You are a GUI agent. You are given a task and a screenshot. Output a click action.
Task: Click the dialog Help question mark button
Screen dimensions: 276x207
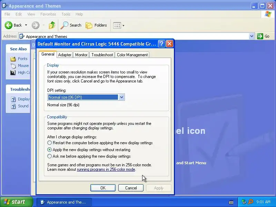click(x=161, y=44)
